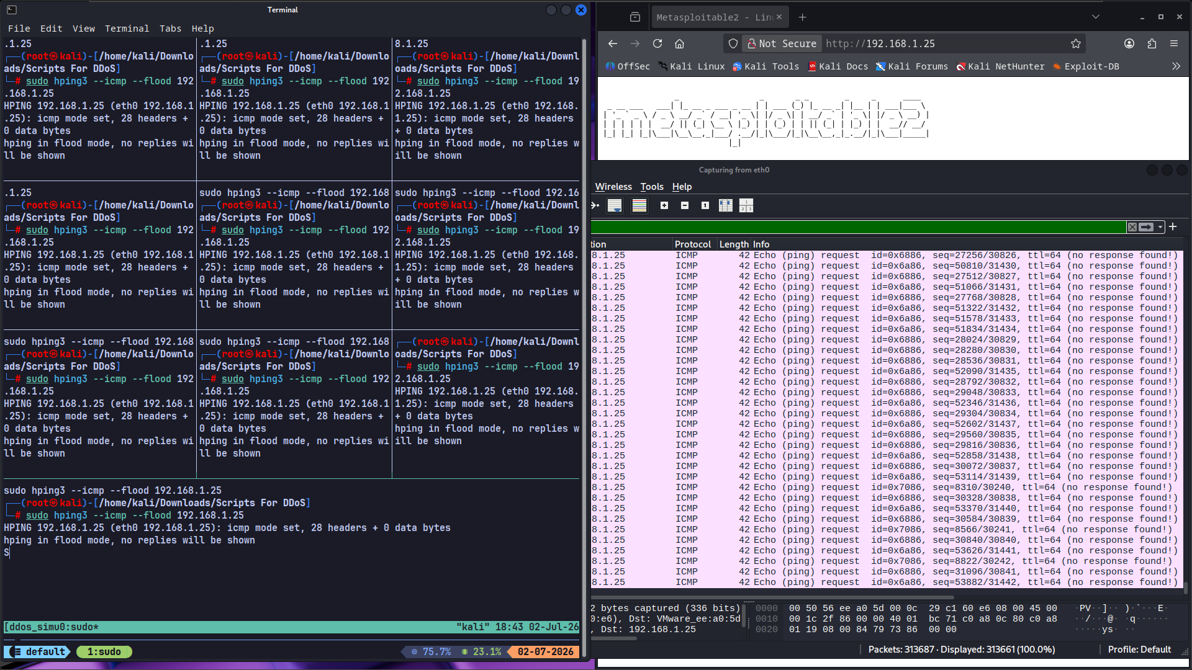1192x670 pixels.
Task: Open Firefox View tab overview icon
Action: click(634, 17)
